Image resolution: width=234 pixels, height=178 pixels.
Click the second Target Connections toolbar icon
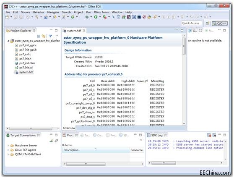point(57,141)
